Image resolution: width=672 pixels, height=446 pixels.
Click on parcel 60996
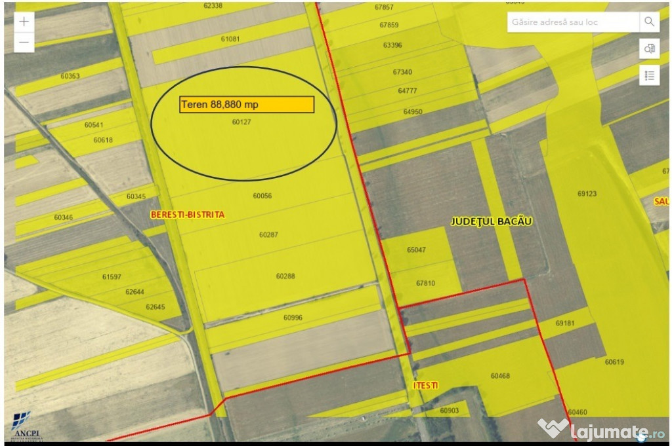(293, 318)
